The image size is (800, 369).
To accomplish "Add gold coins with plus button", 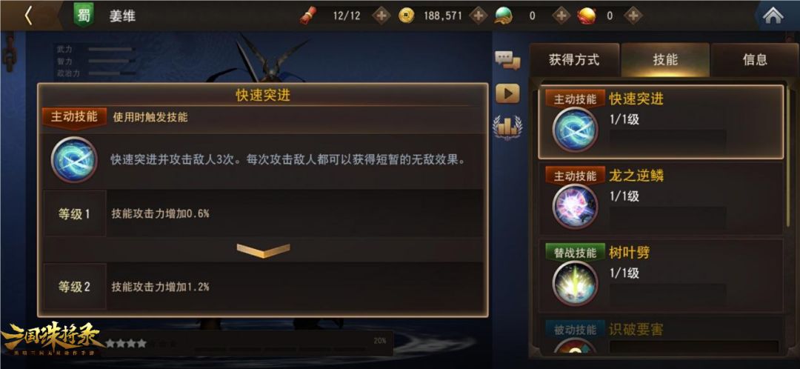I will pyautogui.click(x=478, y=16).
